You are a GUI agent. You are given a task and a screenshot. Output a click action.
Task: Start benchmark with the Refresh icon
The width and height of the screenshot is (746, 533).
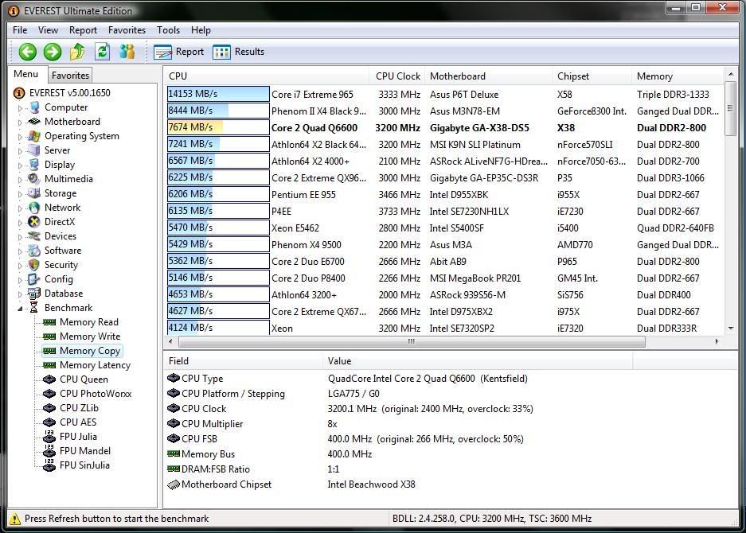tap(102, 52)
